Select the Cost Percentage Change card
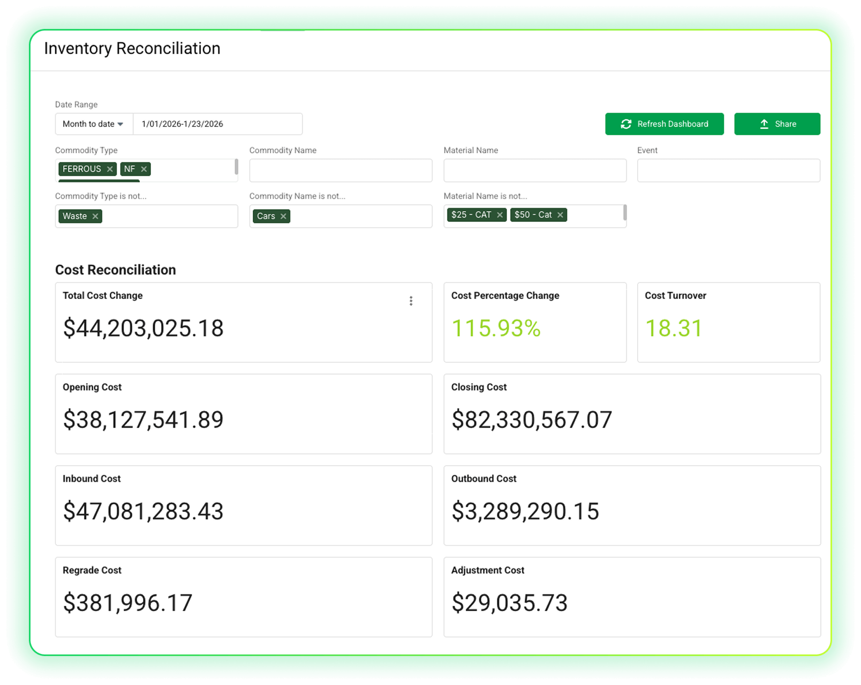Image resolution: width=861 pixels, height=685 pixels. coord(534,322)
